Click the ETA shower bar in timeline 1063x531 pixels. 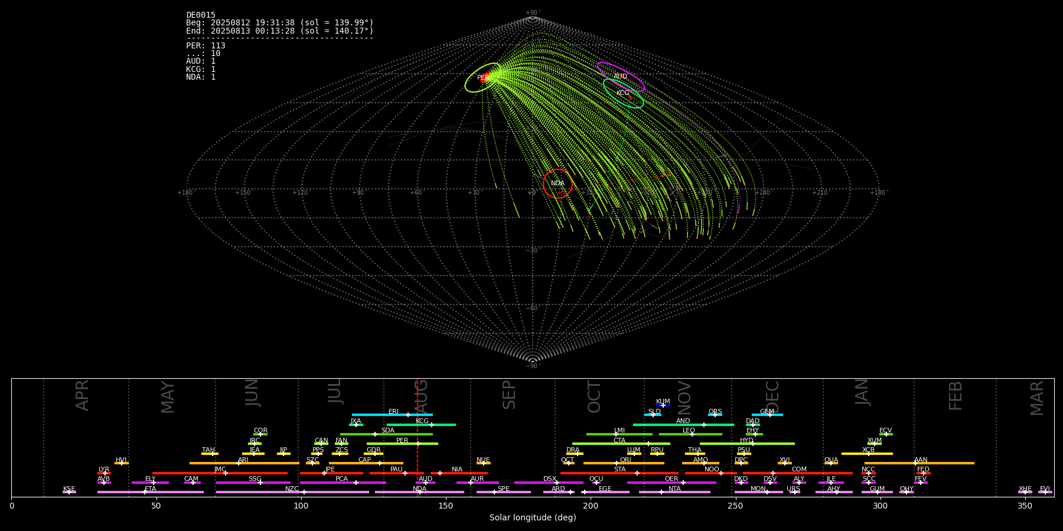[x=151, y=492]
